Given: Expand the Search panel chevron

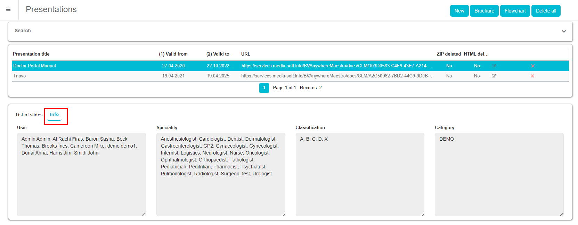Looking at the screenshot, I should click(x=564, y=31).
